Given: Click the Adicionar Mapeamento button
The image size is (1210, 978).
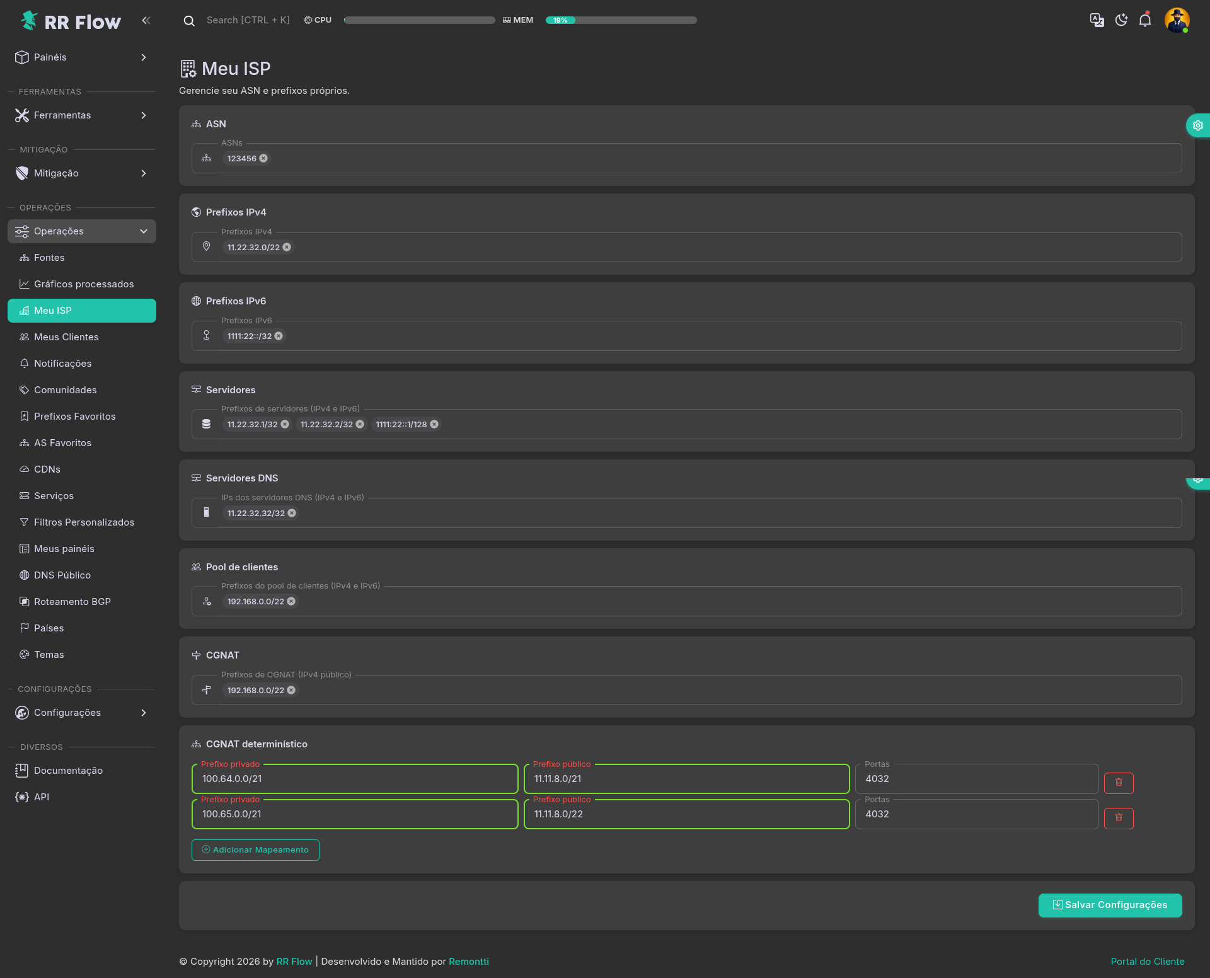Looking at the screenshot, I should click(x=255, y=850).
